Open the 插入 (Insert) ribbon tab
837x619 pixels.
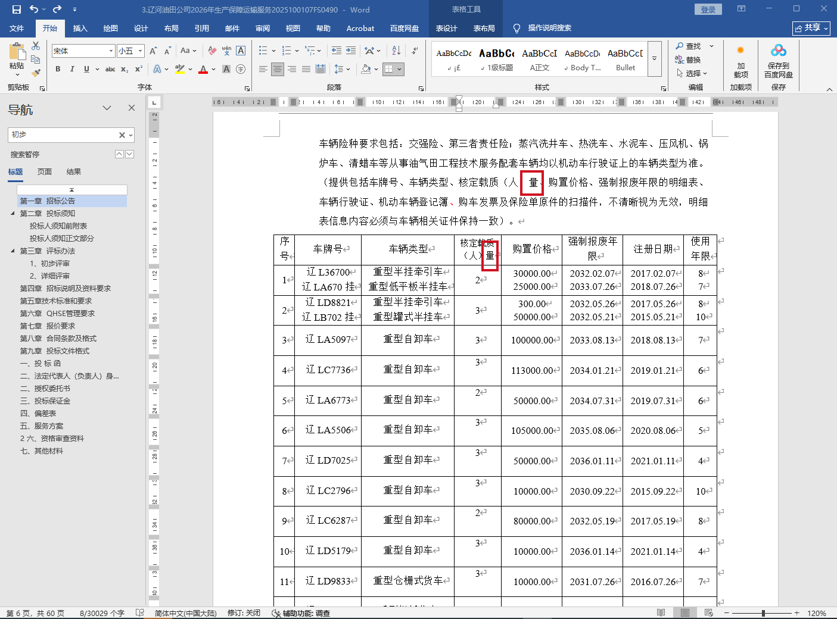pos(80,28)
